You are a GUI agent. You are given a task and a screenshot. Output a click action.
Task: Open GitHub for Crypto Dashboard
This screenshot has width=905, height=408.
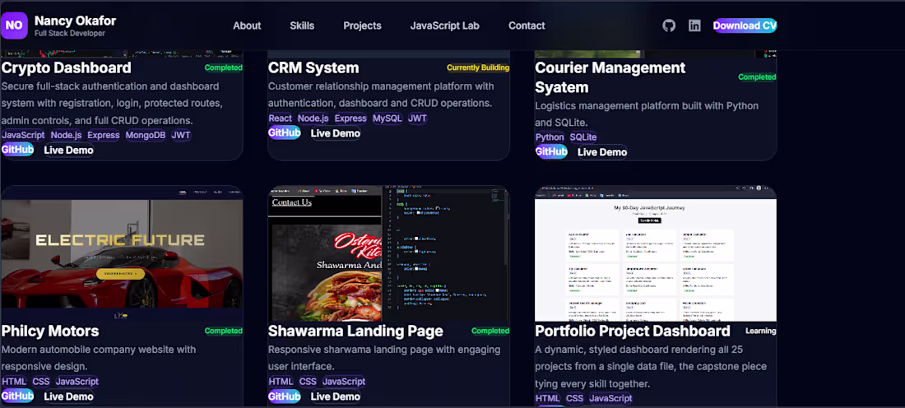17,150
